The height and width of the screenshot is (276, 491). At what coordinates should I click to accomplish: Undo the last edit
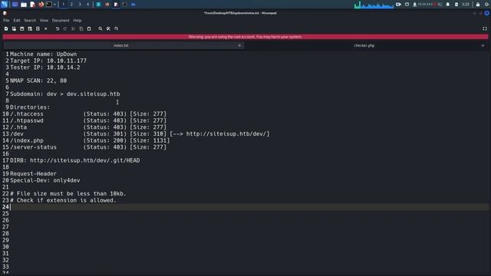(58, 28)
